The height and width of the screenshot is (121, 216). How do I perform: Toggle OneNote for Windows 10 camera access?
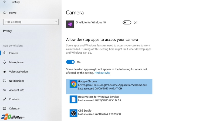click(x=127, y=22)
